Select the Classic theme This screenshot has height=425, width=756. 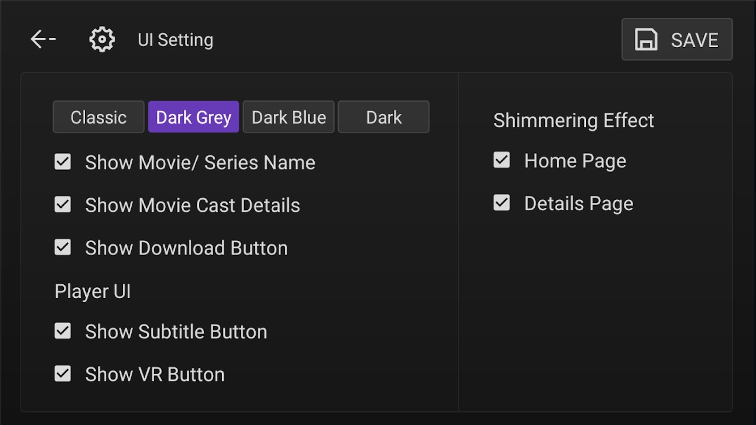tap(98, 117)
